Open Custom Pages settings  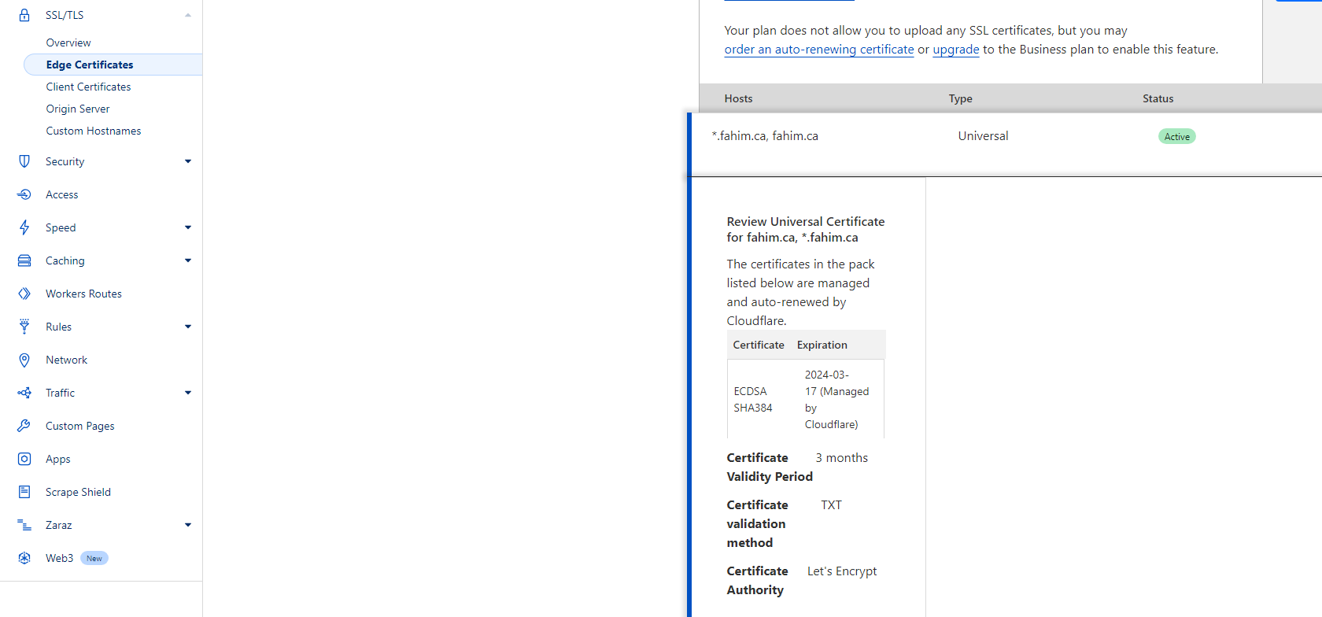[80, 426]
